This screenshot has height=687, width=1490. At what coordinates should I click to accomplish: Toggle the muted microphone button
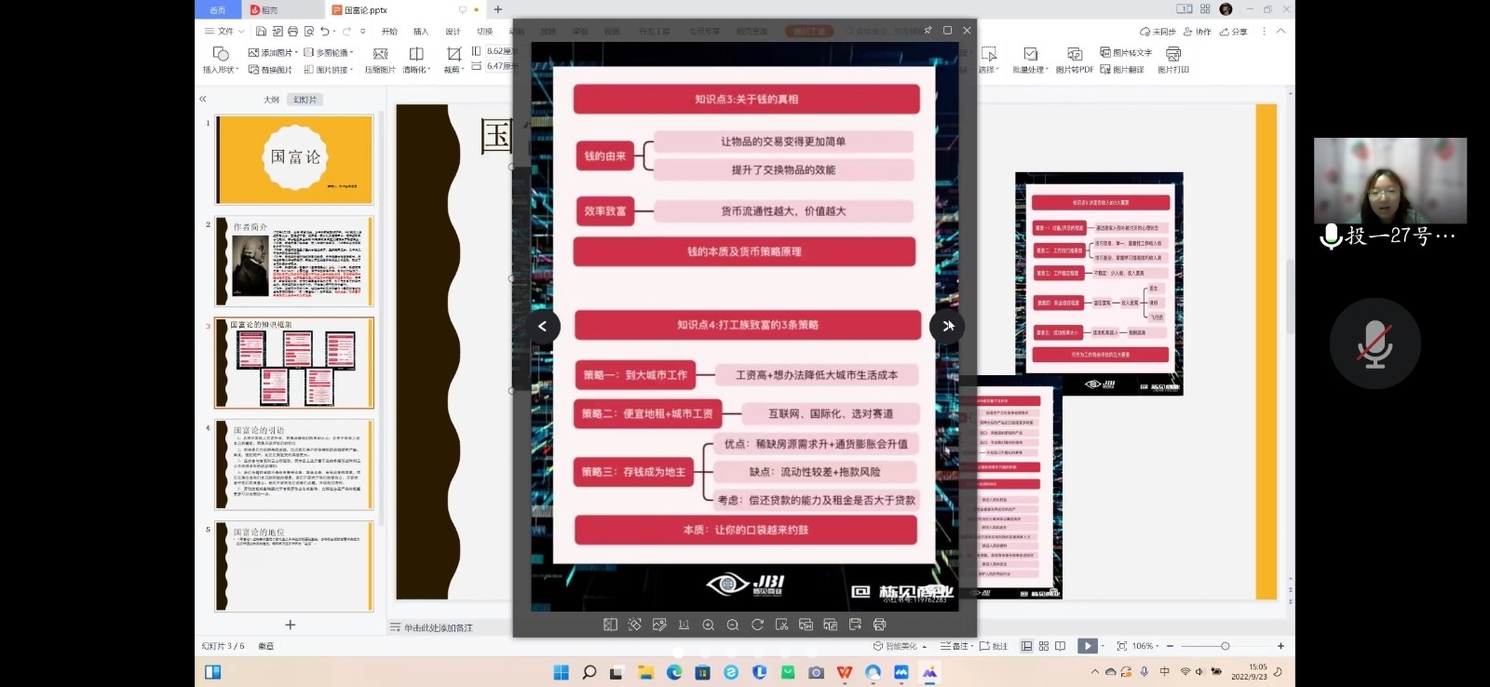(x=1375, y=343)
